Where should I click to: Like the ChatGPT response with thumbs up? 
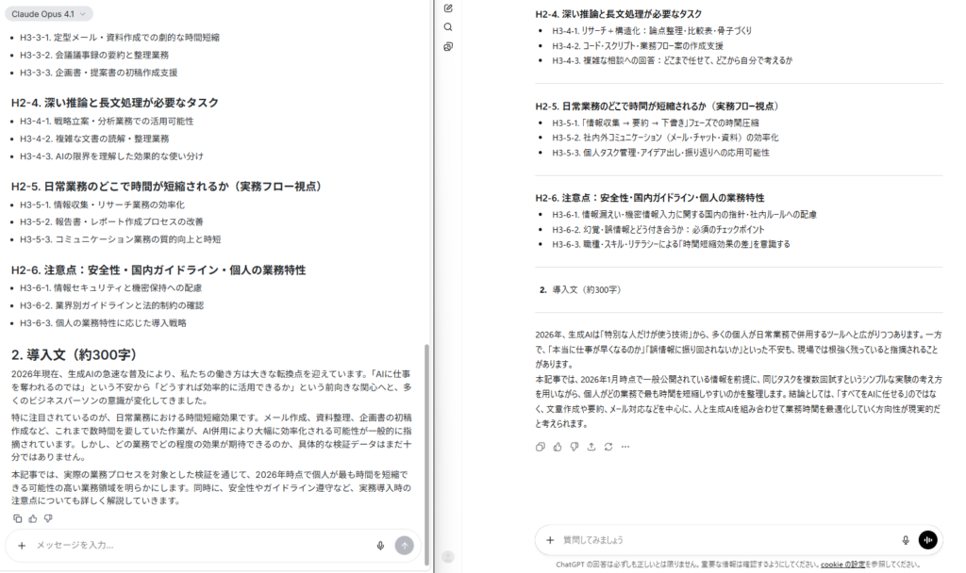(x=557, y=446)
